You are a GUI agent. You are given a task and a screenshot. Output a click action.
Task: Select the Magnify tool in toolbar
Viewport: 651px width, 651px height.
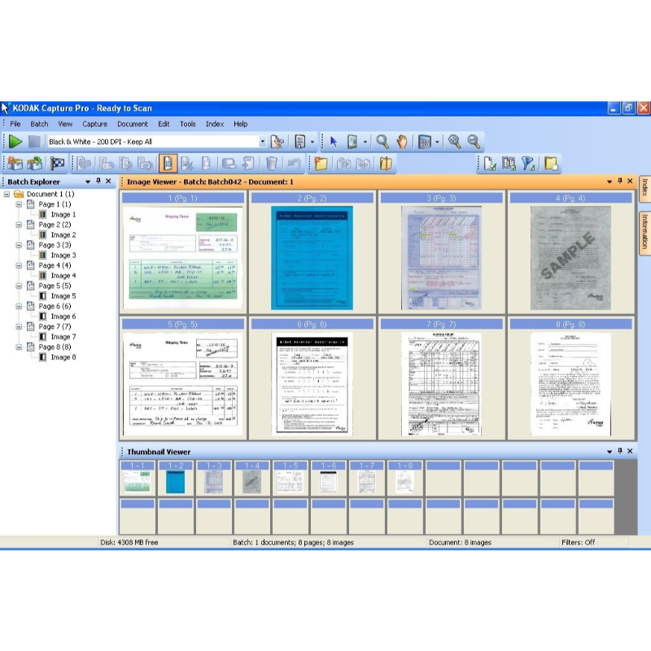(382, 142)
